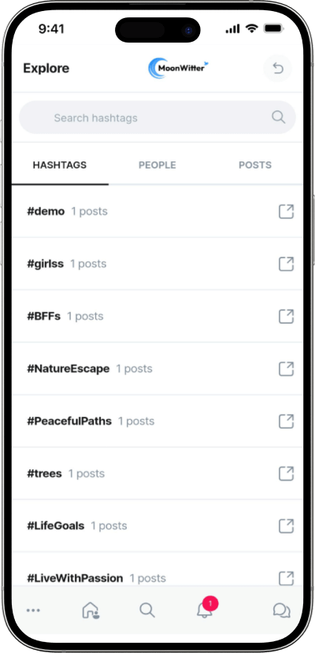This screenshot has width=315, height=653.
Task: Go to home feed icon in bottom bar
Action: tap(91, 611)
